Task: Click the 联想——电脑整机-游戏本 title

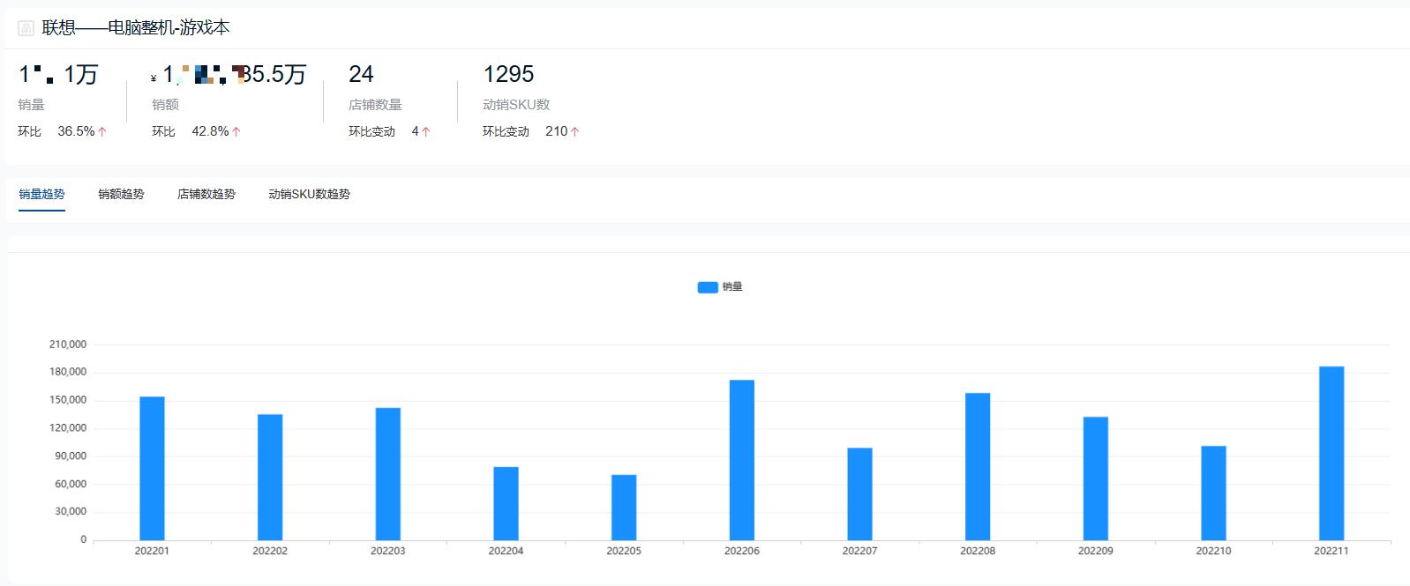Action: 136,28
